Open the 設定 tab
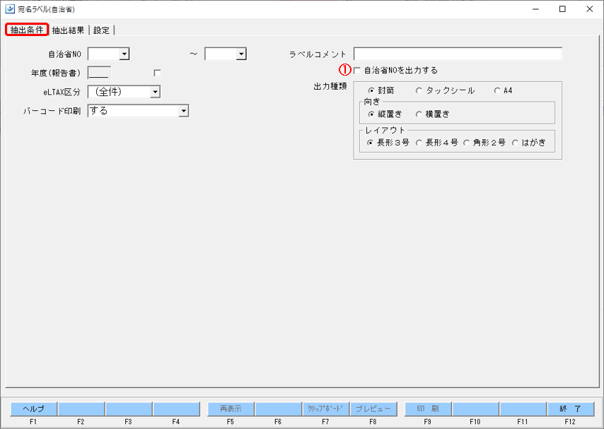Viewport: 604px width, 429px height. coord(102,30)
